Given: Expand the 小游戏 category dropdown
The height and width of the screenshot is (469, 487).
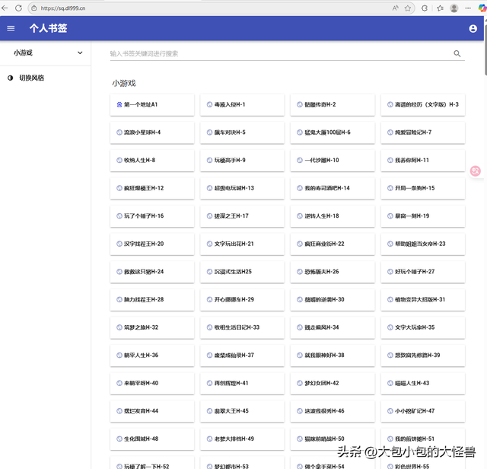Looking at the screenshot, I should [80, 53].
